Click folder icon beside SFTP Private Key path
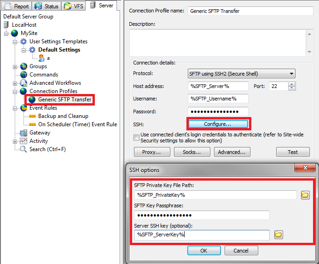This screenshot has width=319, height=264. tap(305, 195)
